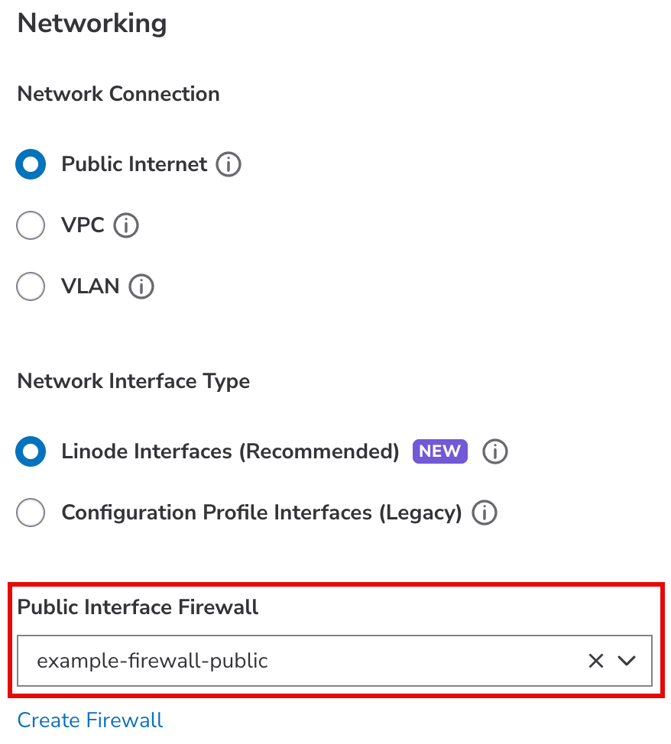Click the VPC info icon
Viewport: 671px width, 744px height.
click(x=127, y=225)
